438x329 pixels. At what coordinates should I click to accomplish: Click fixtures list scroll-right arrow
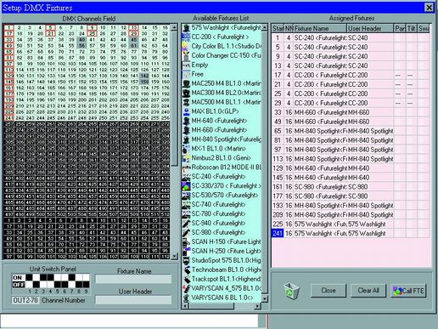pos(257,306)
